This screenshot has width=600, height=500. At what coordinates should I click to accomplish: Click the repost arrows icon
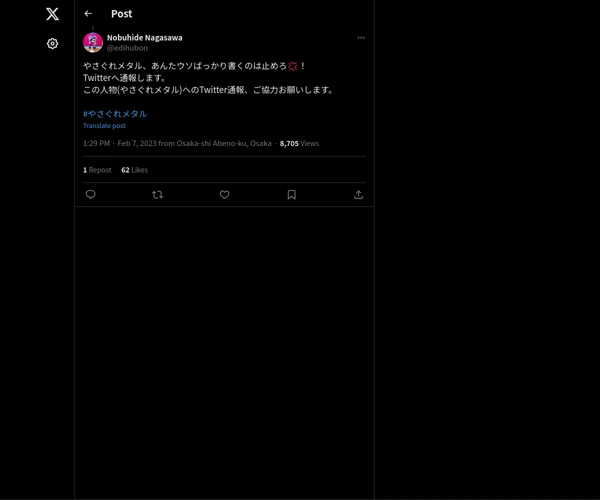pos(157,194)
